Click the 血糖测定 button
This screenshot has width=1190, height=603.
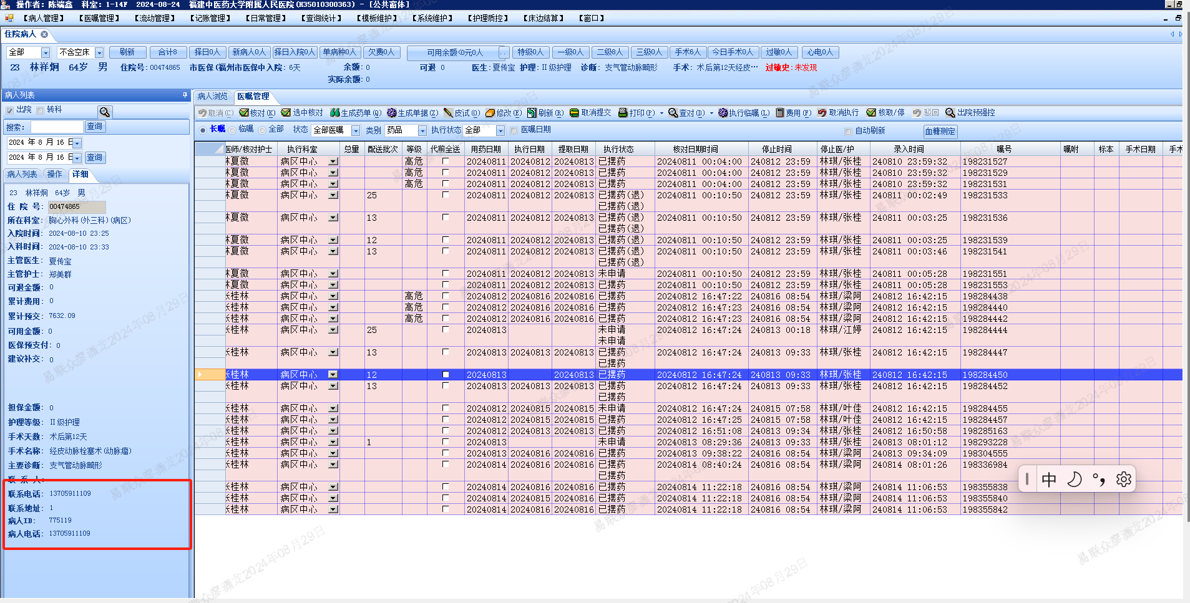click(x=940, y=131)
